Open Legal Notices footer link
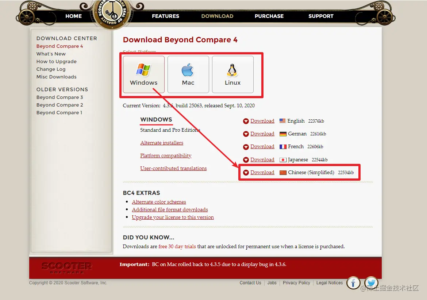Viewport: 427px width, 300px height. pos(330,283)
